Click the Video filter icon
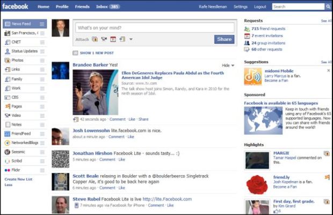The width and height of the screenshot is (333, 215). tap(8, 116)
